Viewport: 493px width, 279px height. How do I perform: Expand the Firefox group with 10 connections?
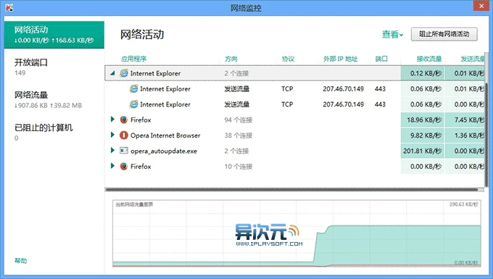112,165
